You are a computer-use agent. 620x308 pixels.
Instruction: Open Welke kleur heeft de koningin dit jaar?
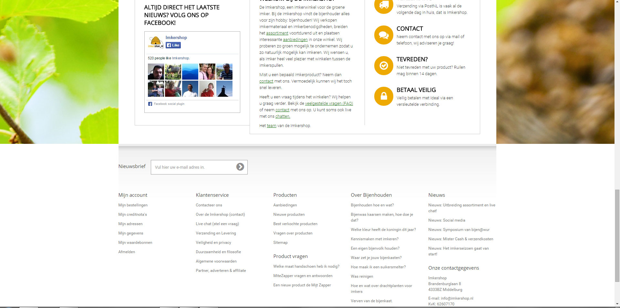tap(383, 230)
